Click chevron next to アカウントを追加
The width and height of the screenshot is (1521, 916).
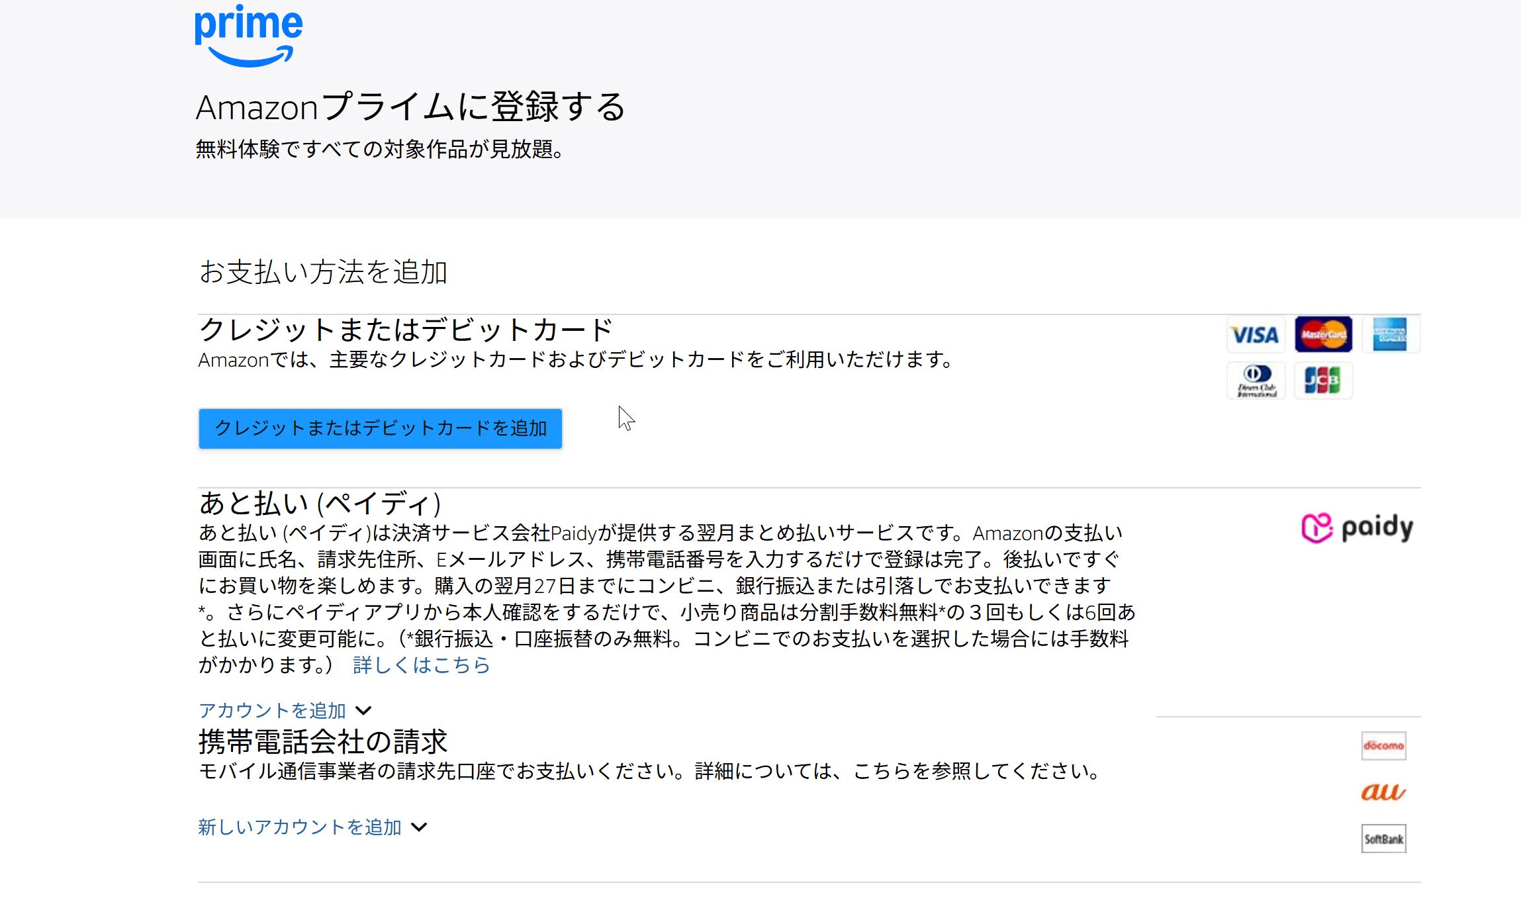pyautogui.click(x=363, y=711)
